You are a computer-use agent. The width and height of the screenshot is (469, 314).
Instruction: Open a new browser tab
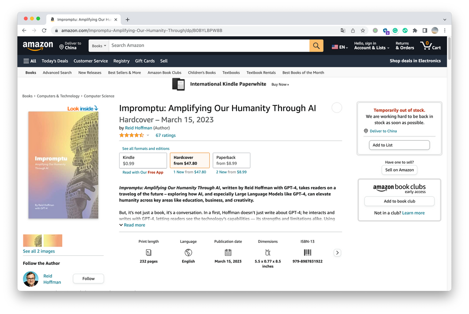coord(128,20)
